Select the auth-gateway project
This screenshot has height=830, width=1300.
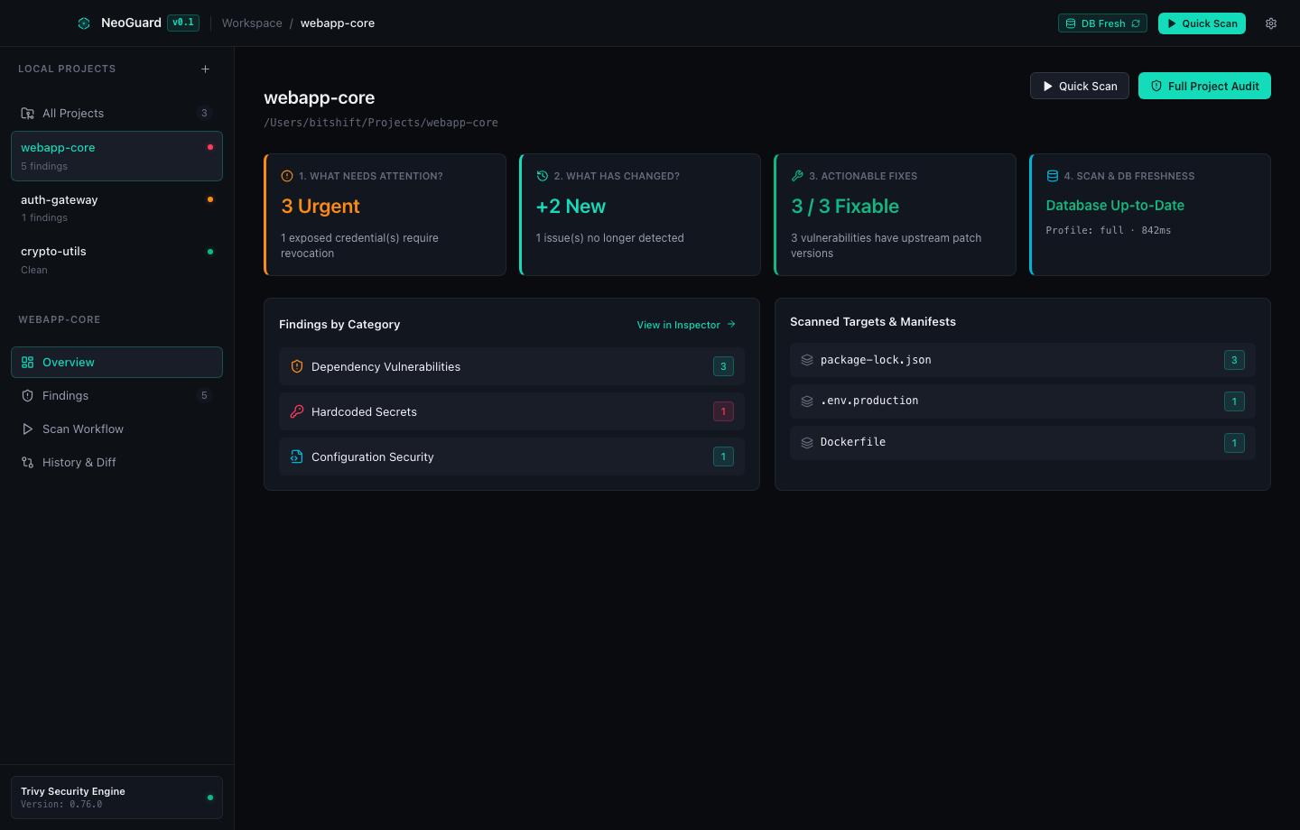[116, 208]
